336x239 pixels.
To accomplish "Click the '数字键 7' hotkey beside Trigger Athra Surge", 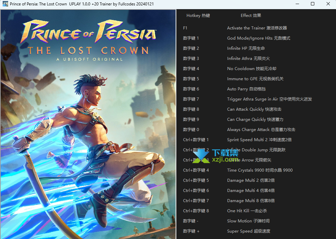I will (x=191, y=99).
